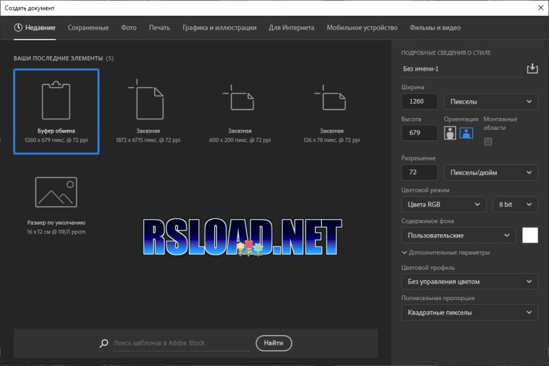
Task: Choose the 600 x 200 custom preset
Action: pyautogui.click(x=240, y=111)
